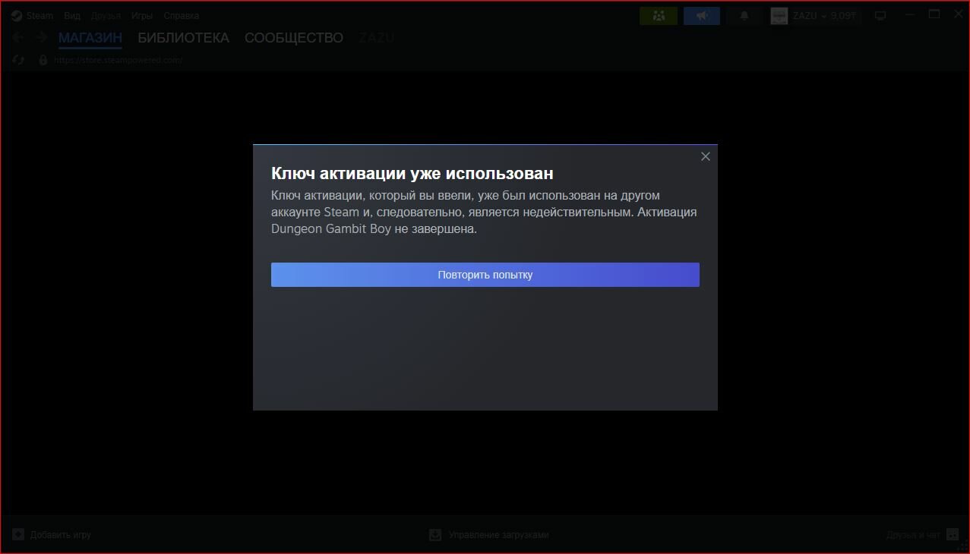Close the activation key error dialog
This screenshot has height=554, width=970.
click(706, 156)
